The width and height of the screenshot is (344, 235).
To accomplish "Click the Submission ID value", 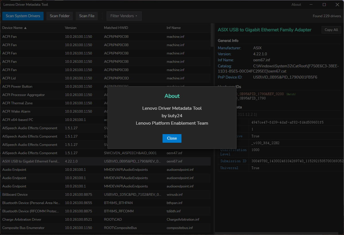I will point(297,161).
